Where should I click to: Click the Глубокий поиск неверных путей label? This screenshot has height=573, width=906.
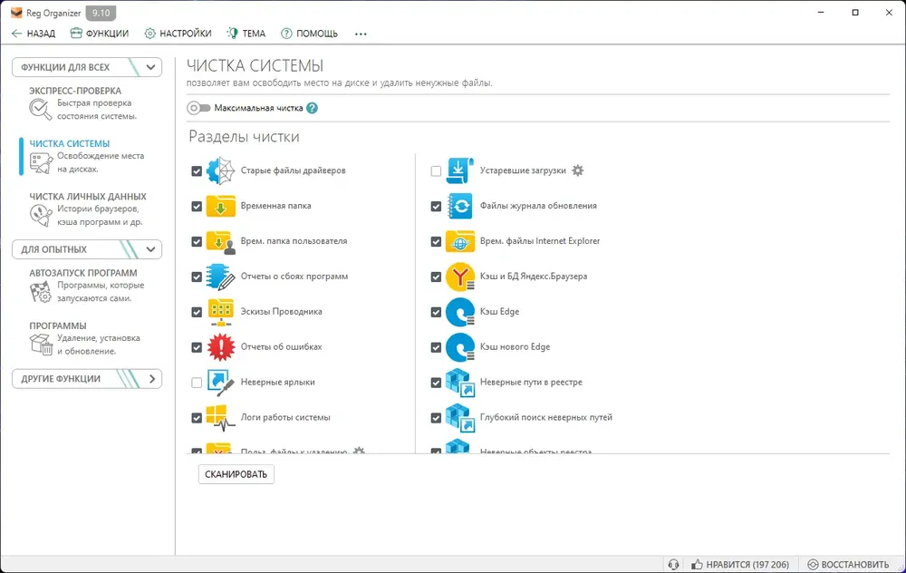tap(546, 417)
